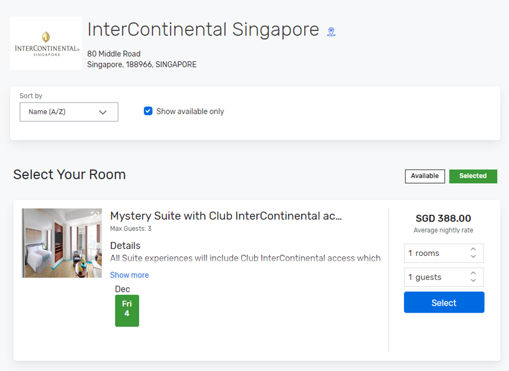Image resolution: width=509 pixels, height=371 pixels.
Task: Increase the rooms count with up arrow
Action: [473, 249]
